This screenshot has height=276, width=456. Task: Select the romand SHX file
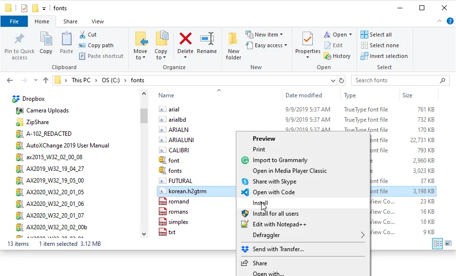(174, 202)
